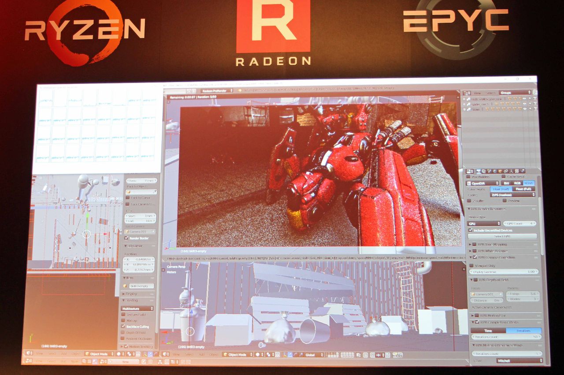Open the Mitchell filter dropdown
564x375 pixels.
point(519,360)
